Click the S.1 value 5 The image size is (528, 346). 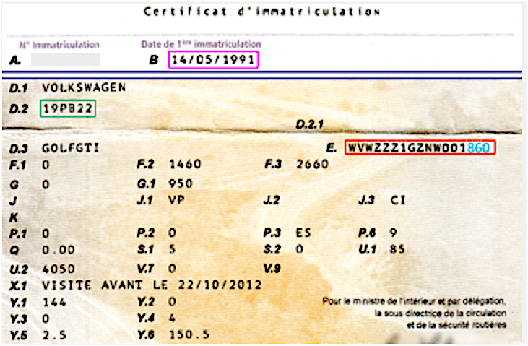coord(172,249)
